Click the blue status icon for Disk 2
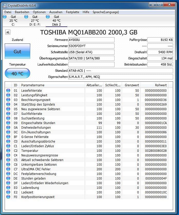Screen dimensions: 179x215 click(x=48, y=17)
